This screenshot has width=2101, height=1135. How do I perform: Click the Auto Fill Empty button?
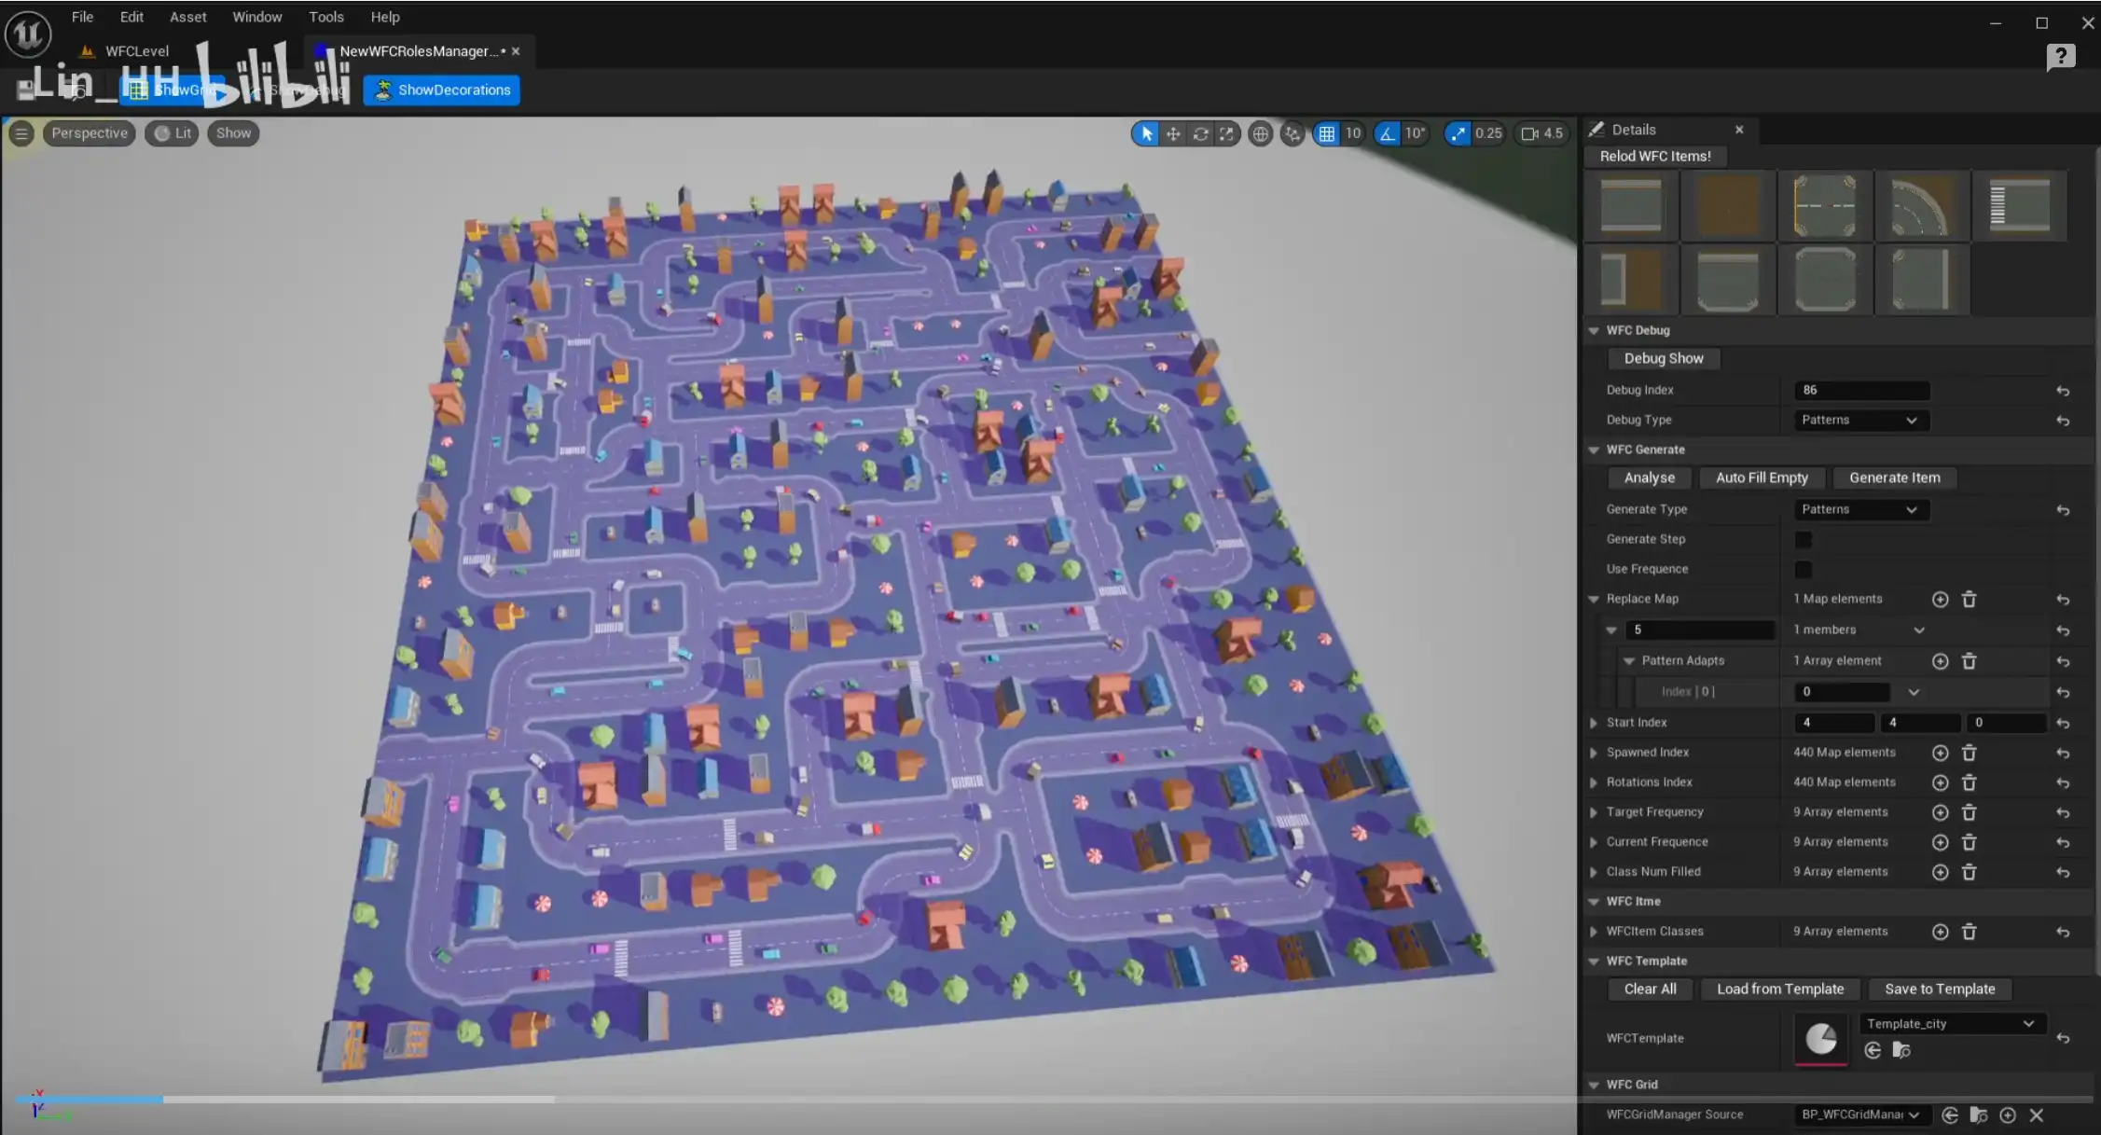(x=1761, y=478)
